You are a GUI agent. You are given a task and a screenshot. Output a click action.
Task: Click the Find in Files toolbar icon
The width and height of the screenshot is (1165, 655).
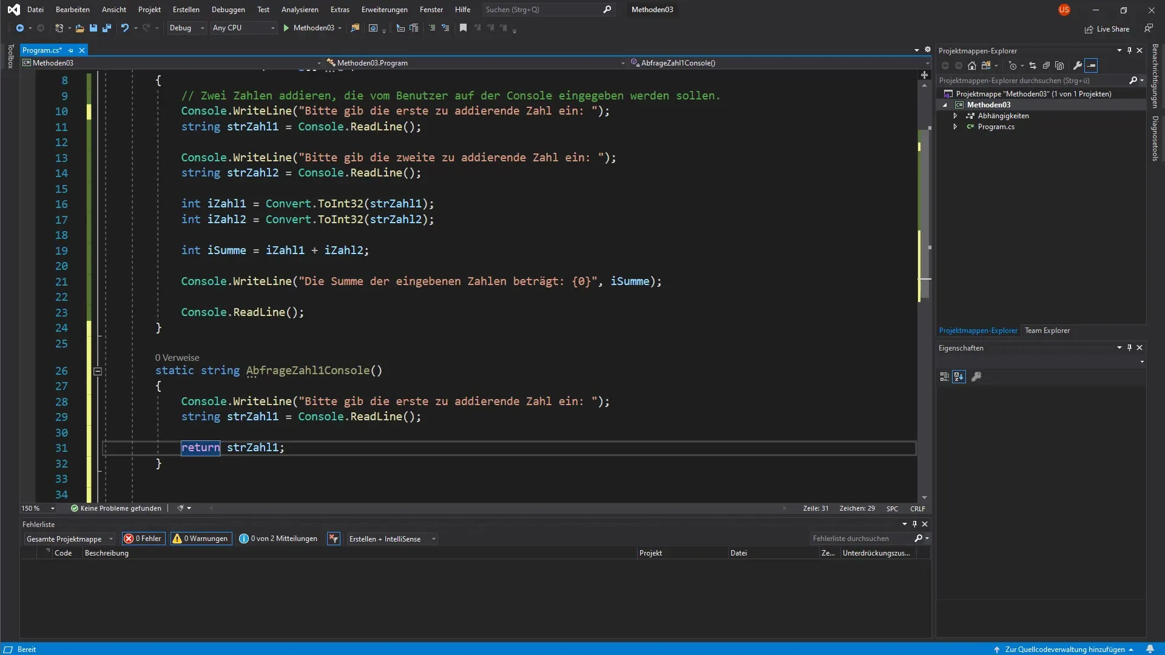click(355, 28)
